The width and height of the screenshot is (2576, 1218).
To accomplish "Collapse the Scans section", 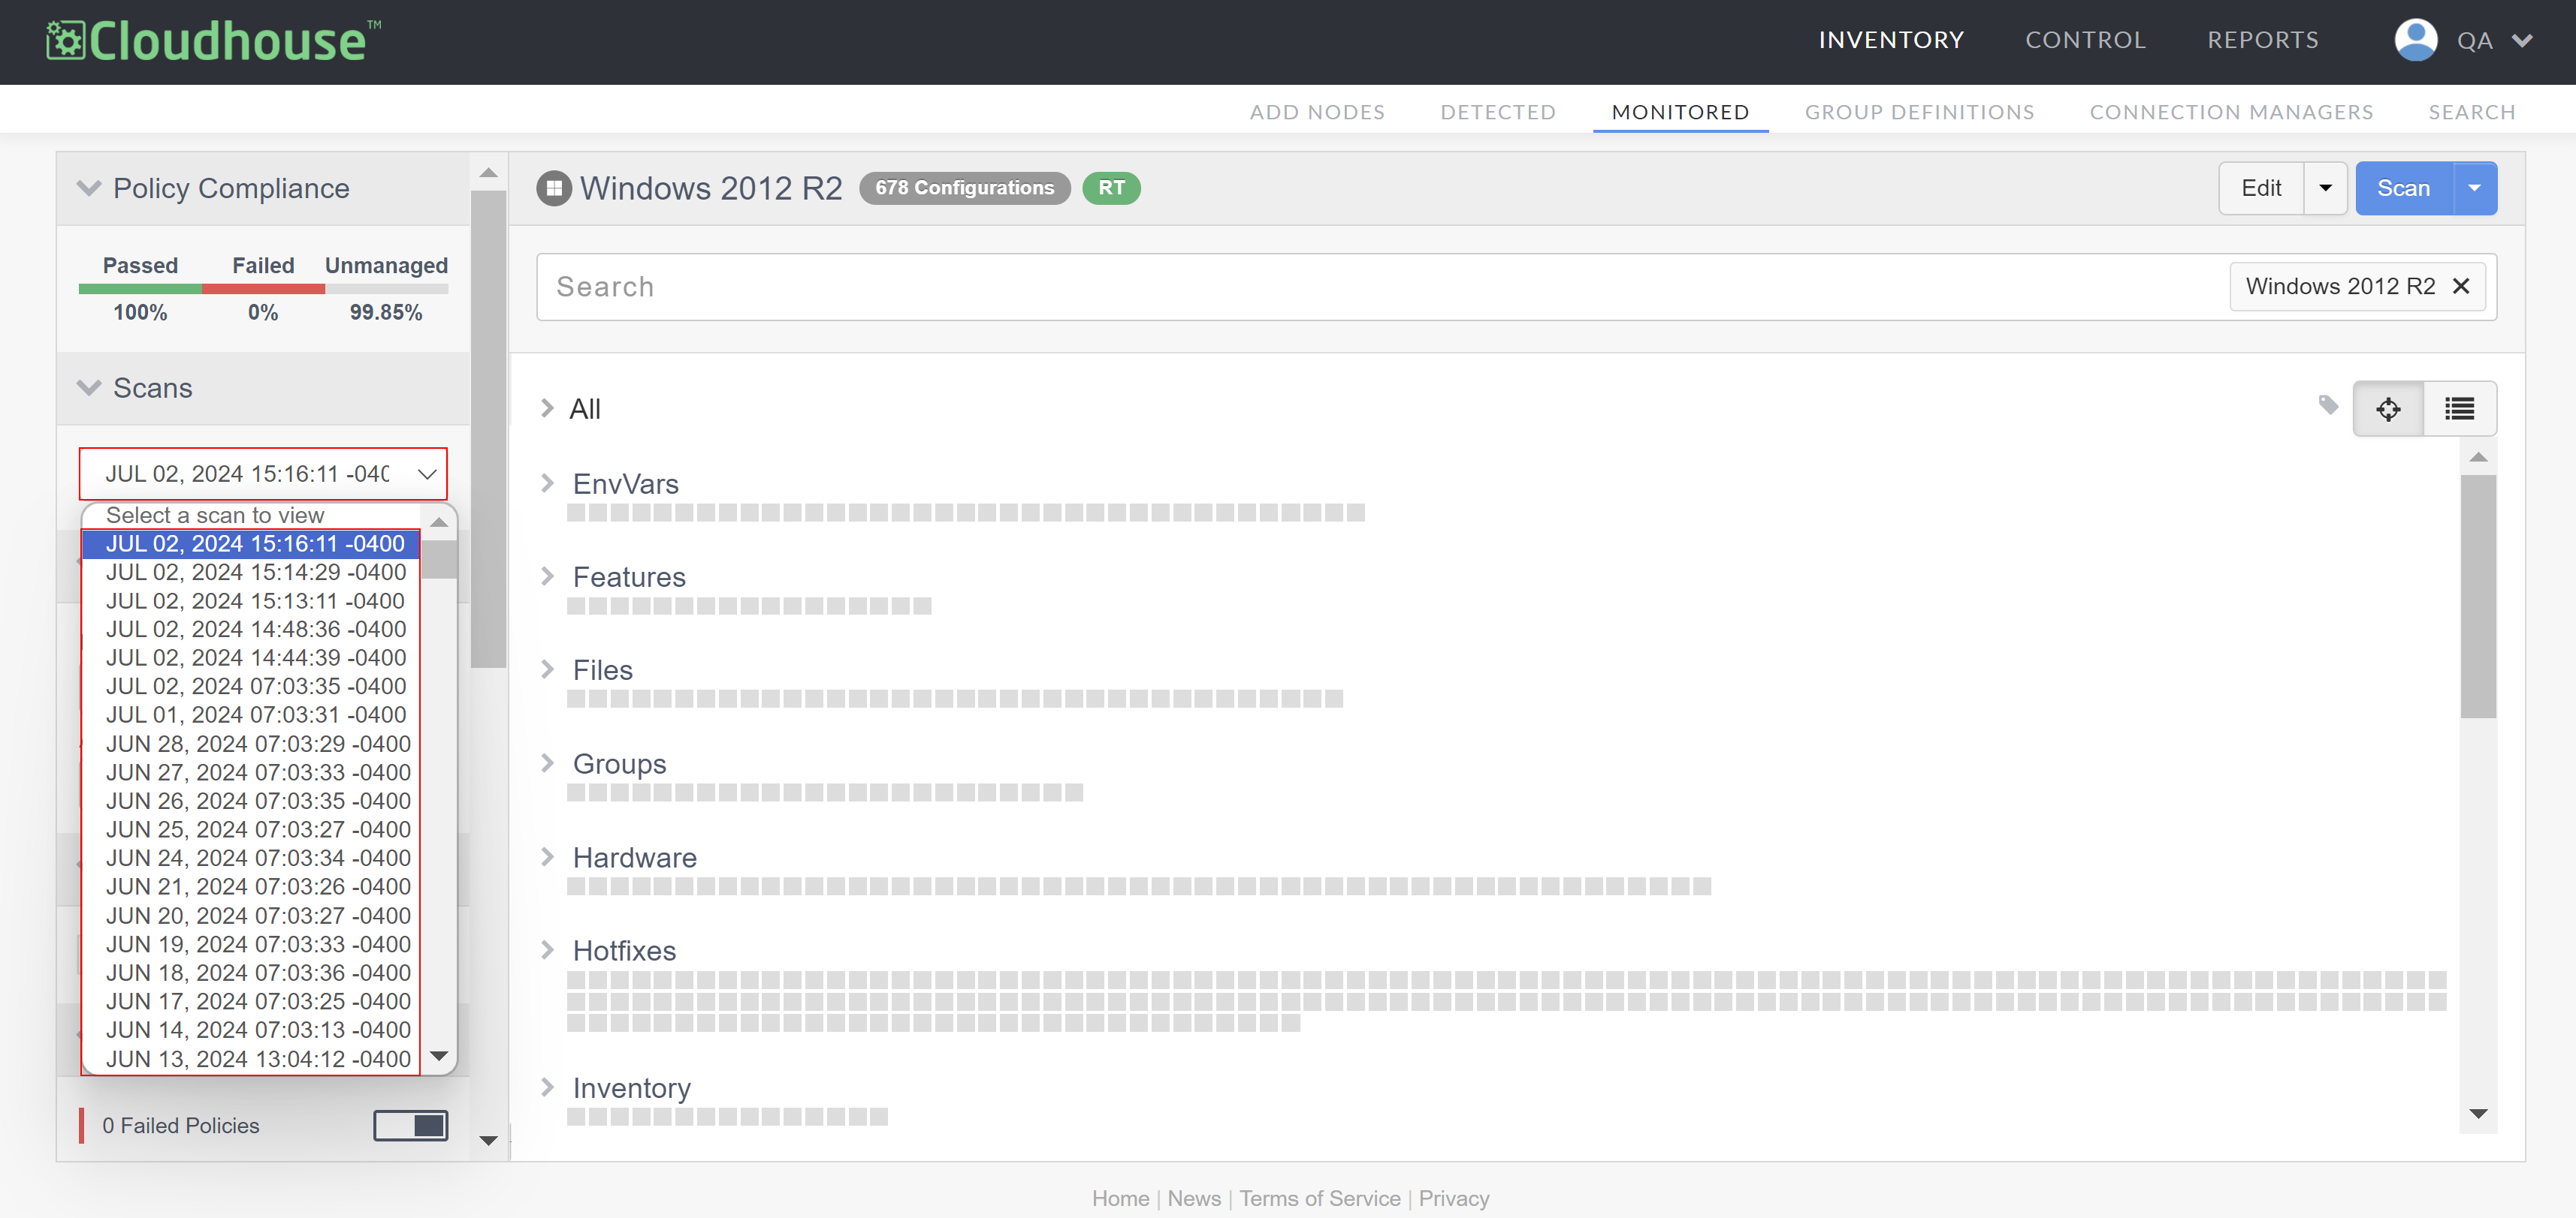I will pos(90,388).
